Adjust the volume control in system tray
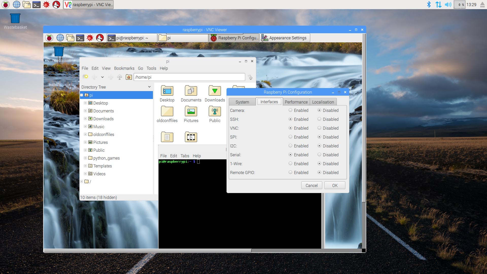Screen dimensions: 487x274 [x=448, y=4]
